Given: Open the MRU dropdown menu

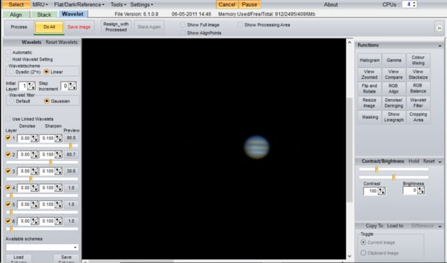Looking at the screenshot, I should point(40,5).
